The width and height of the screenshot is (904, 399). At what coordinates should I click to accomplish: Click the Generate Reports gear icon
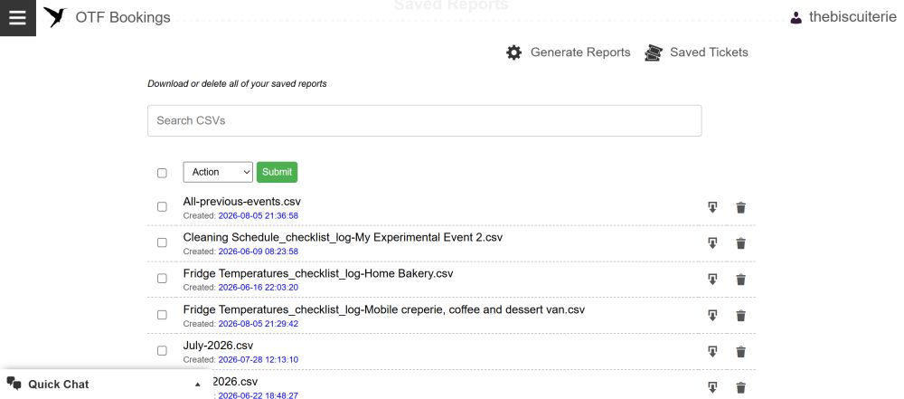513,52
